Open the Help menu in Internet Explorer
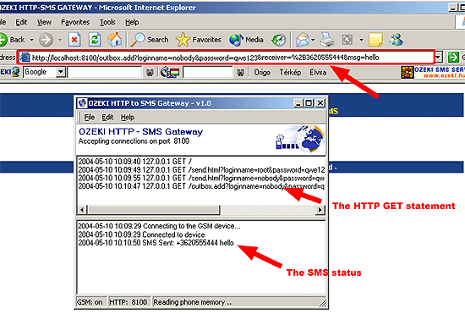This screenshot has width=465, height=314. tap(132, 22)
